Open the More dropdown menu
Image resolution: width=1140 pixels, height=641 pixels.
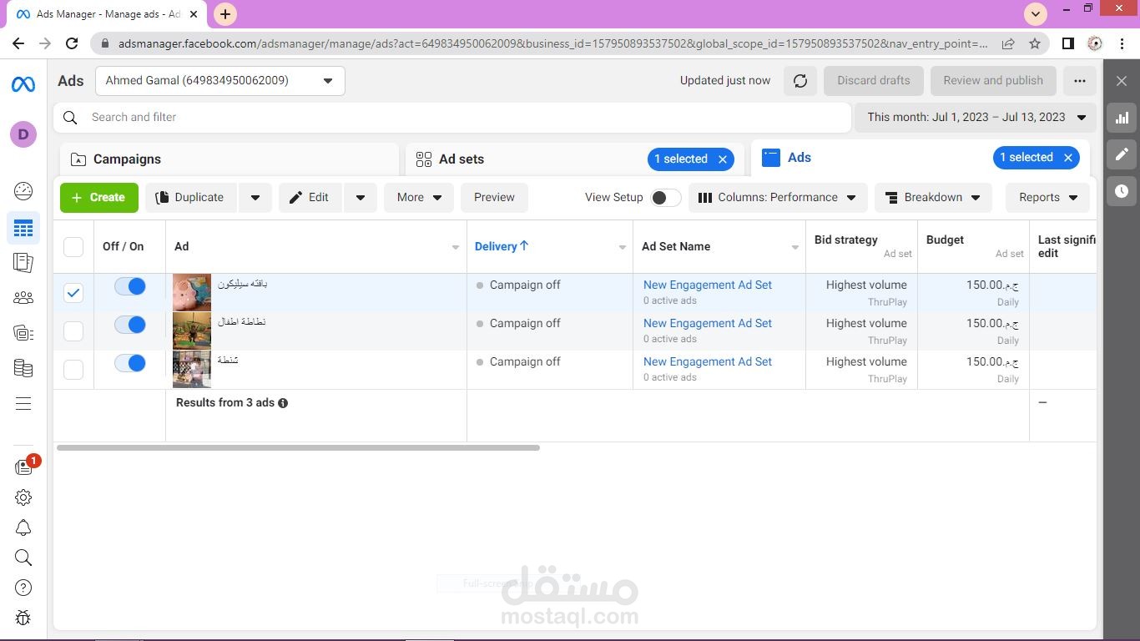click(419, 198)
